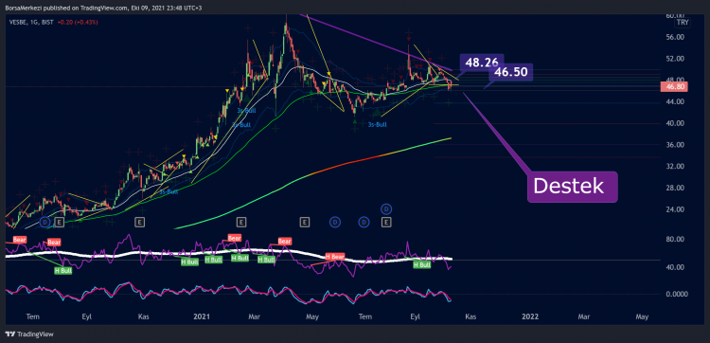710x343 pixels.
Task: Select the 46.50 price callout label
Action: coord(510,72)
